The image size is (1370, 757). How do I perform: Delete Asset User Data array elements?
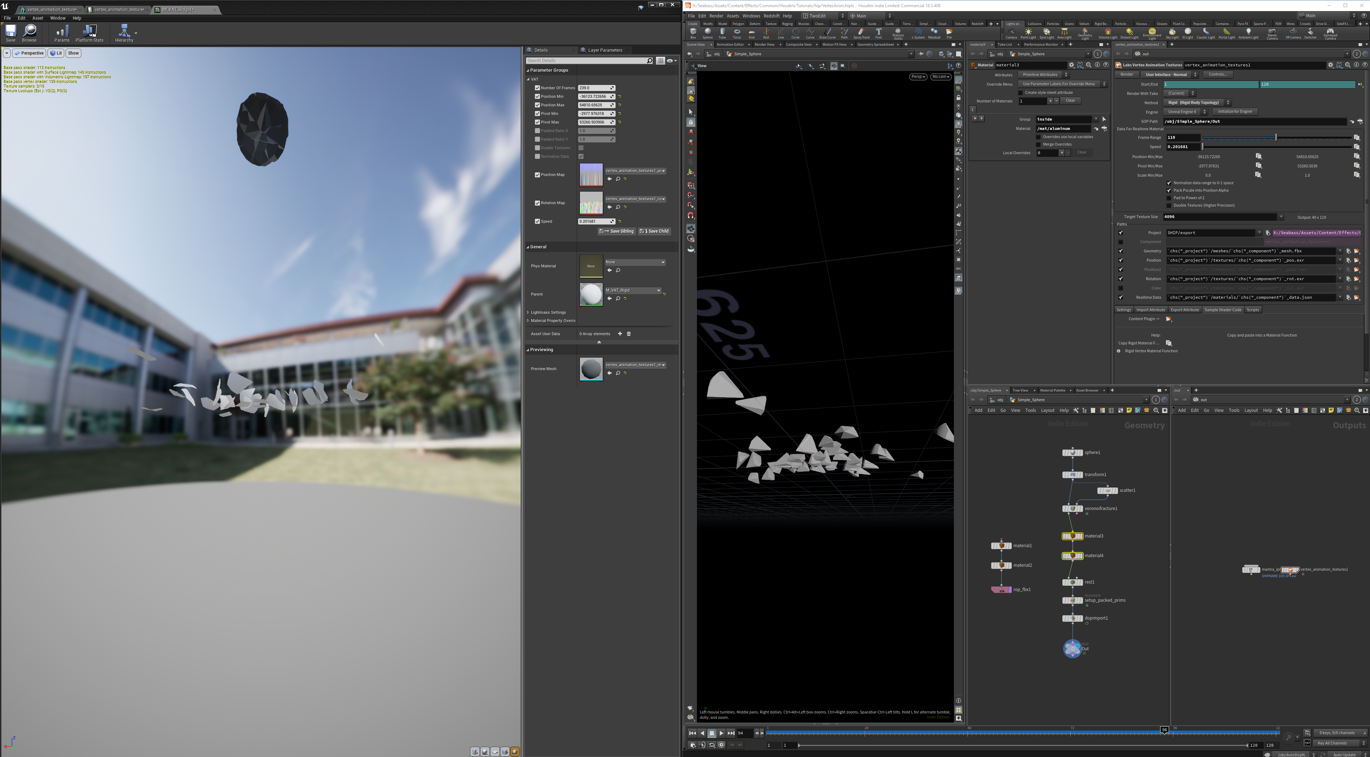pos(629,334)
